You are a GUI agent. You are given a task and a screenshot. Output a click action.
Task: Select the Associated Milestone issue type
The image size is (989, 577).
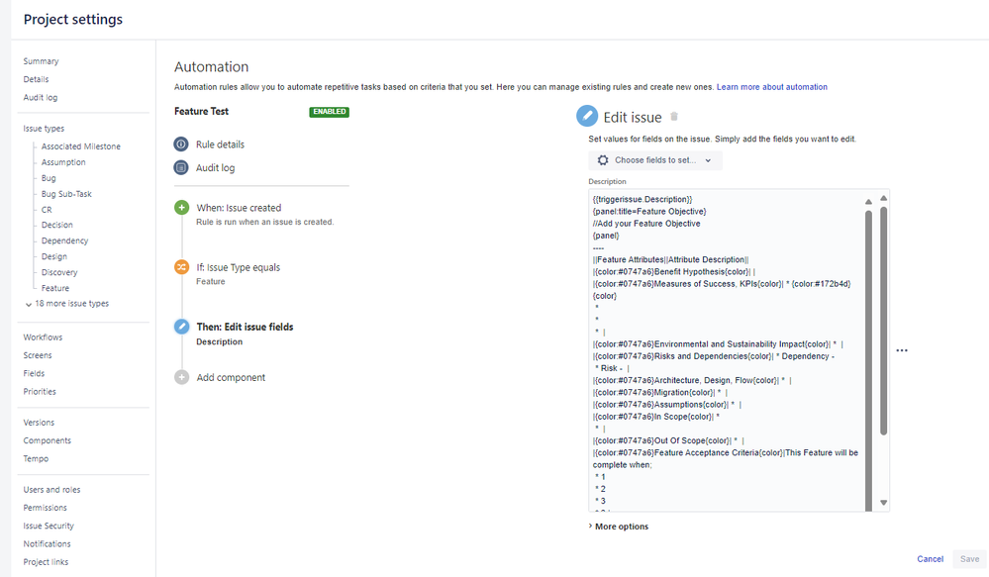tap(81, 146)
